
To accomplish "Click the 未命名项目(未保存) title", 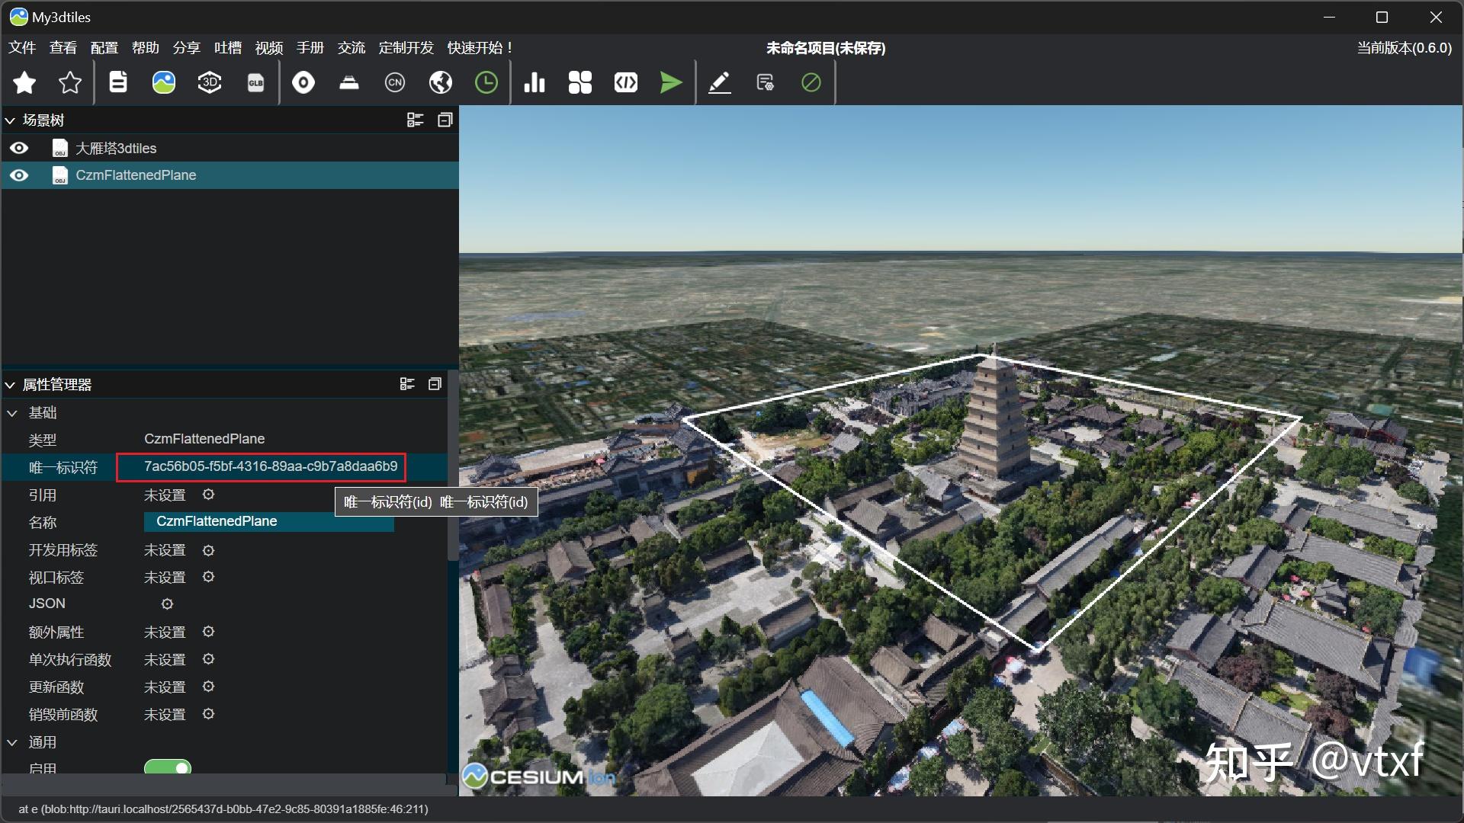I will [826, 48].
